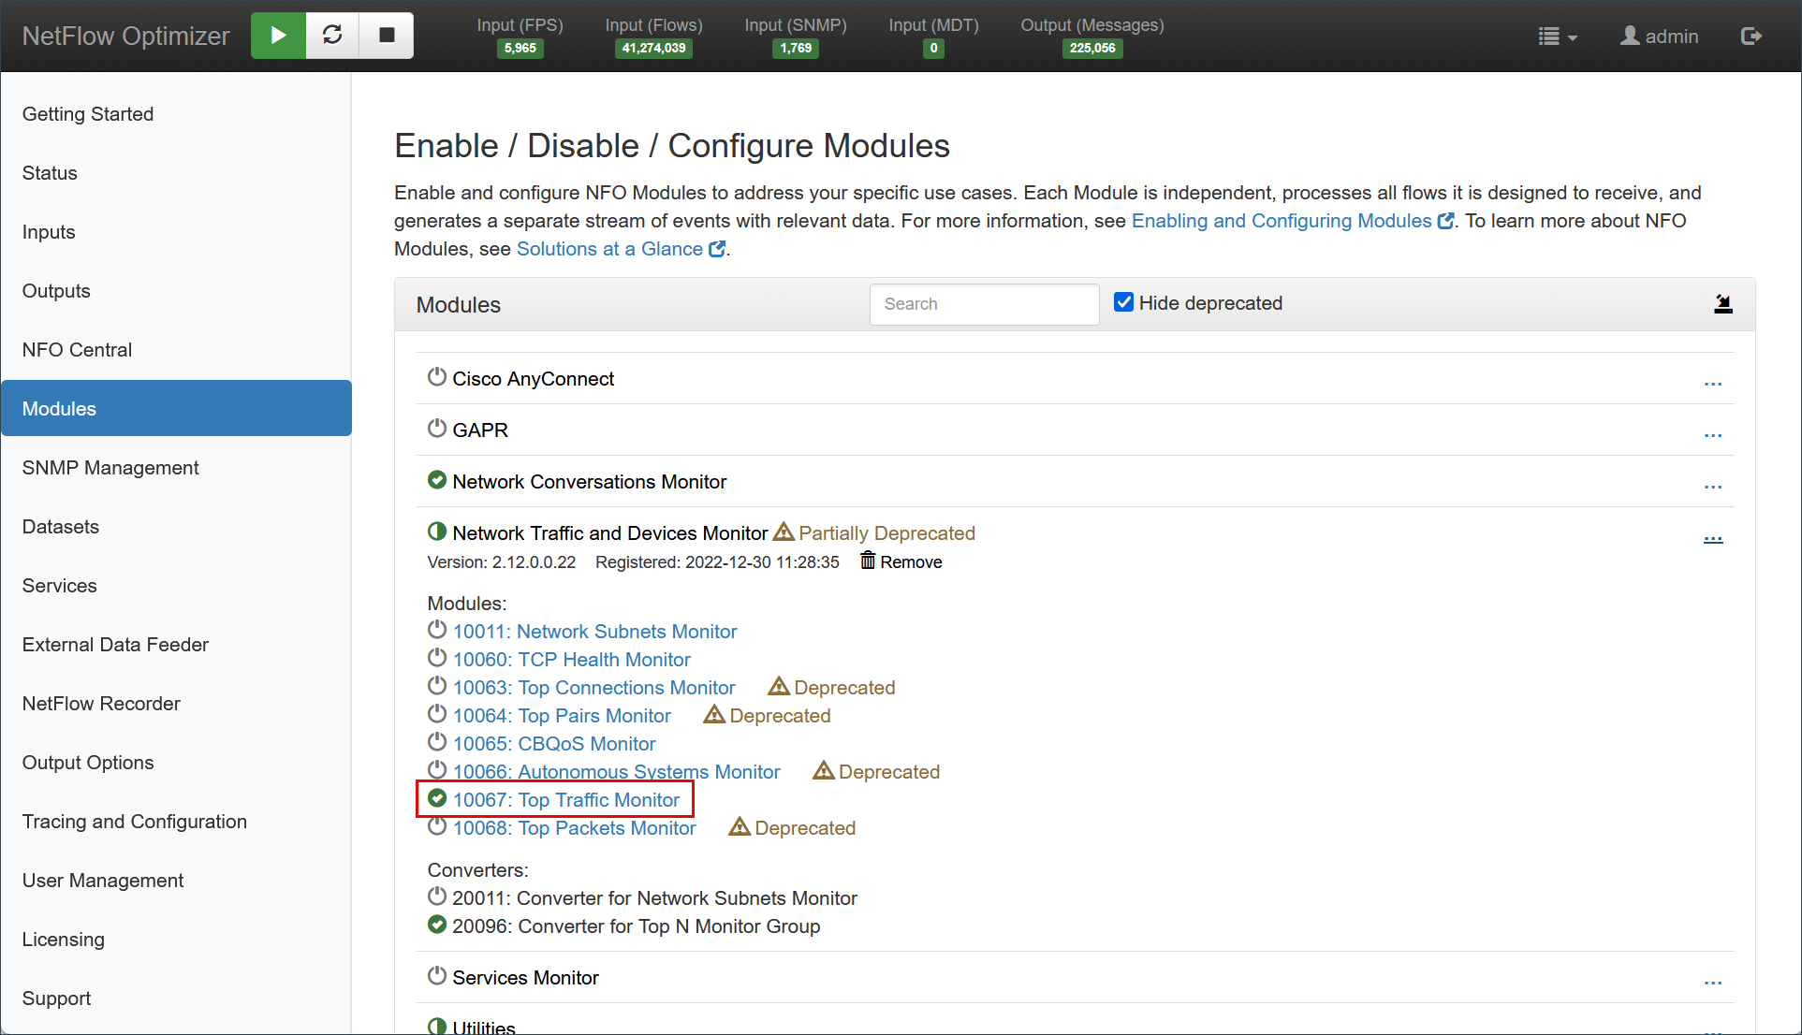The image size is (1802, 1035).
Task: Uncheck Hide deprecated checkbox
Action: pos(1123,302)
